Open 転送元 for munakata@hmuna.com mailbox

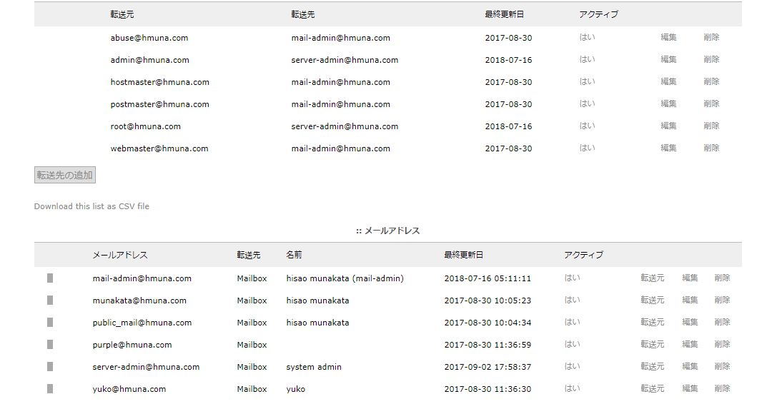click(652, 301)
